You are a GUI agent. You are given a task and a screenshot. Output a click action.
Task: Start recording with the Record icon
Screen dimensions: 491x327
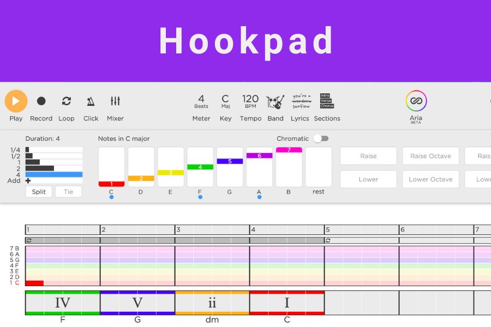(41, 101)
